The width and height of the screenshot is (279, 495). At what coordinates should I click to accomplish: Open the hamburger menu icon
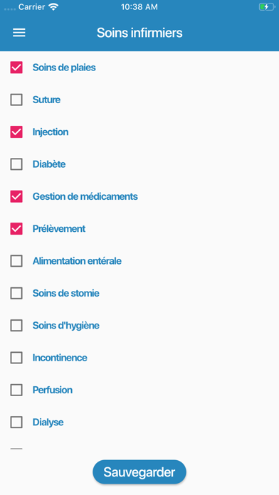(x=19, y=33)
